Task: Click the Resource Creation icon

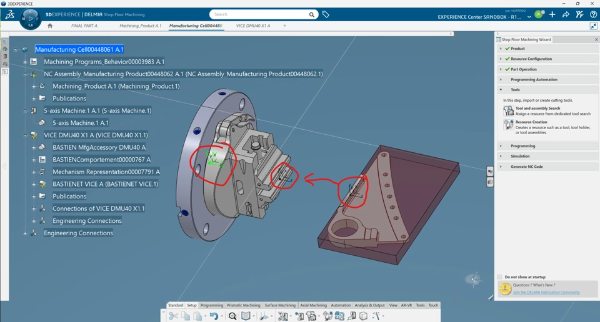Action: 509,125
